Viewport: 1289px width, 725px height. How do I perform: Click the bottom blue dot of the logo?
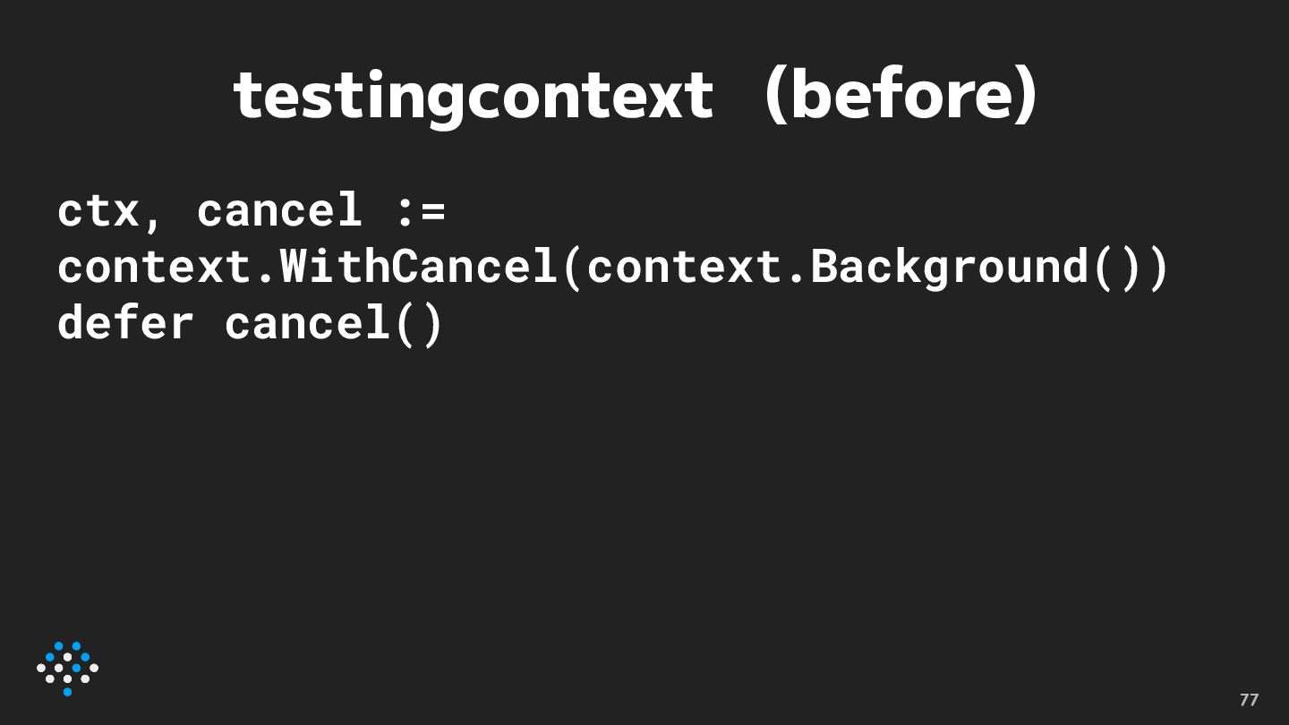coord(67,691)
